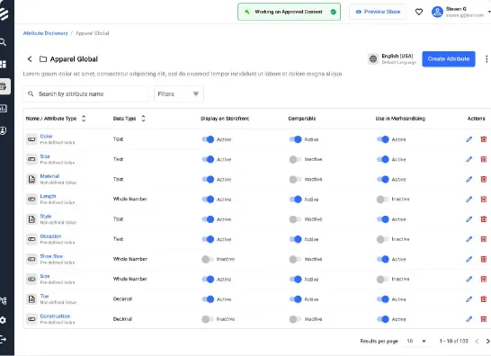Toggle Use in Merchandising for Length

pyautogui.click(x=383, y=200)
